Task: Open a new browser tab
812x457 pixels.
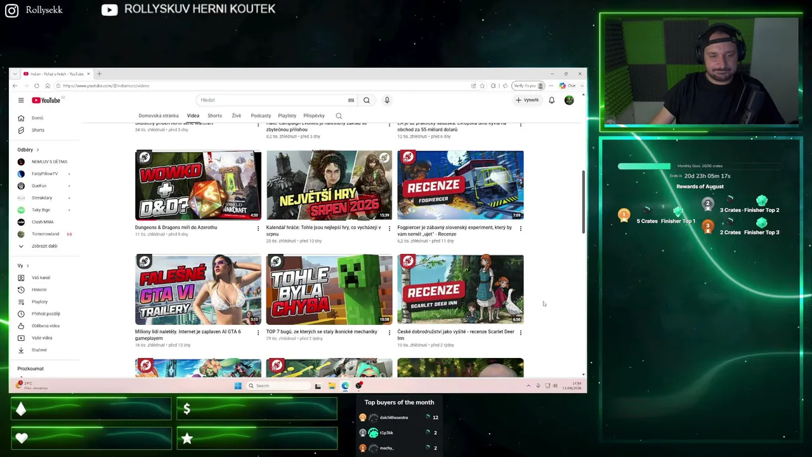Action: pyautogui.click(x=99, y=74)
